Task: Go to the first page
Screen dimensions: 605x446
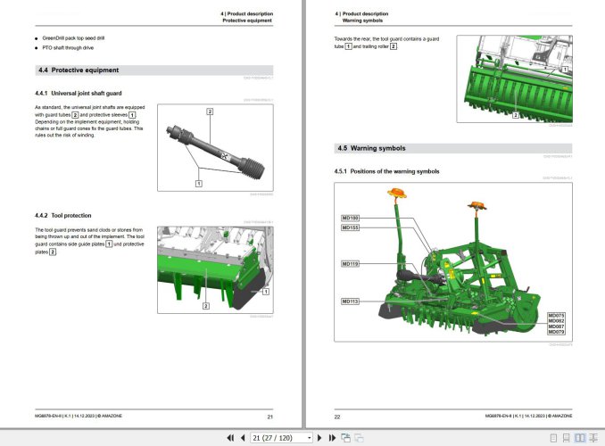Action: click(230, 438)
